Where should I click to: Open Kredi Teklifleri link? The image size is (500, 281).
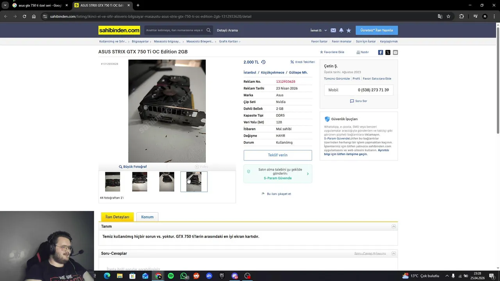click(x=303, y=62)
